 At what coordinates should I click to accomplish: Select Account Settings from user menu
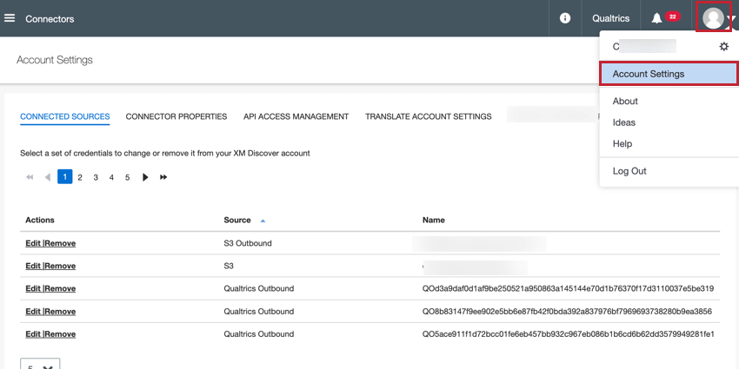pos(648,74)
